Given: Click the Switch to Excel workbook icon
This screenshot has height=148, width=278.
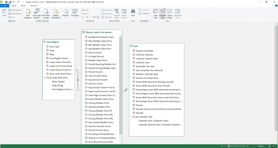Looking at the screenshot, I should [x=6, y=2].
